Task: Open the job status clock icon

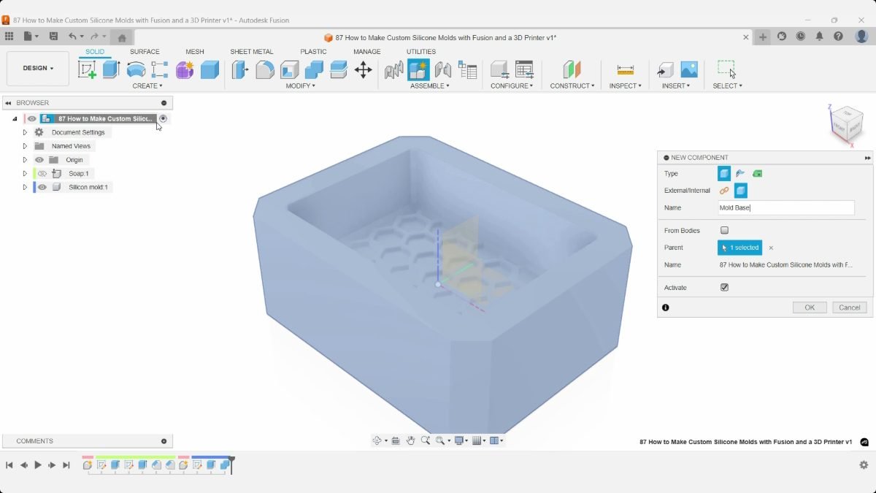Action: (x=801, y=37)
